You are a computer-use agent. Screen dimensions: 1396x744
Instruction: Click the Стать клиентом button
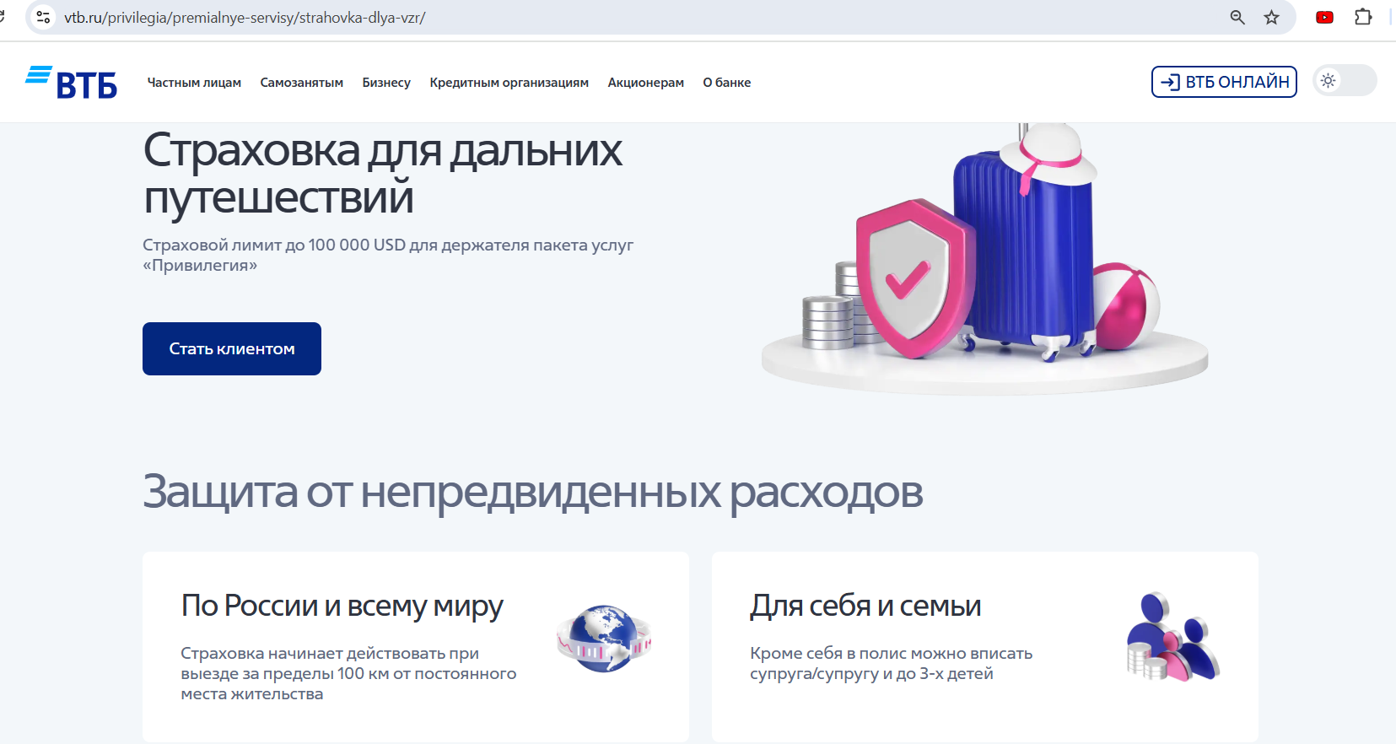coord(232,348)
